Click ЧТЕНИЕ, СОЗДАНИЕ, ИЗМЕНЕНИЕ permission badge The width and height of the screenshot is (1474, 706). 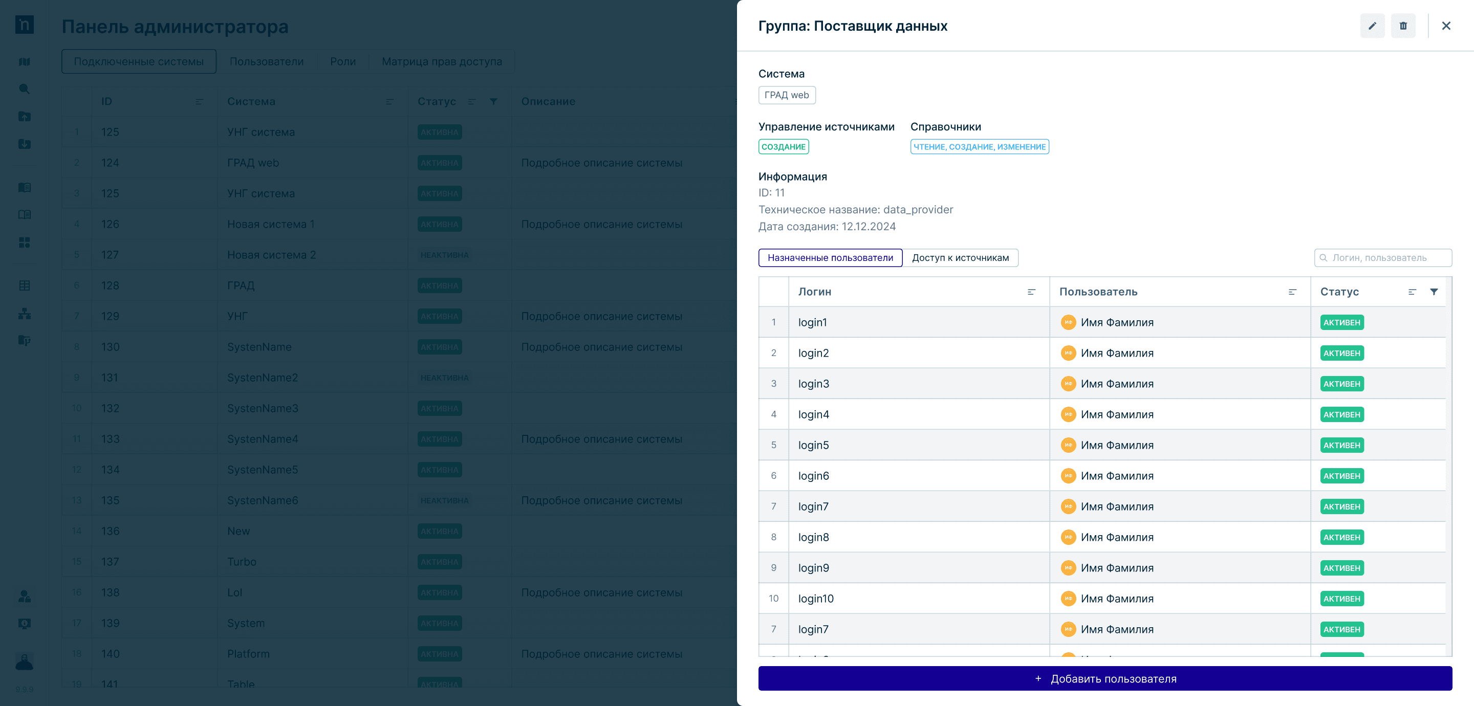[979, 146]
